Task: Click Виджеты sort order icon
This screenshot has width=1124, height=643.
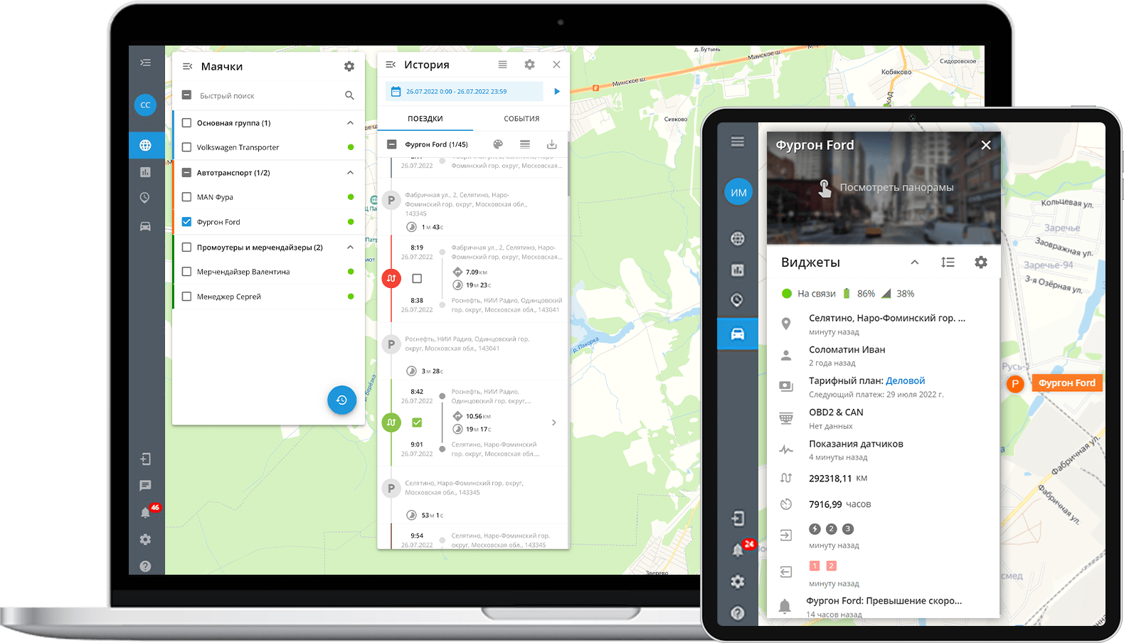Action: pos(948,262)
